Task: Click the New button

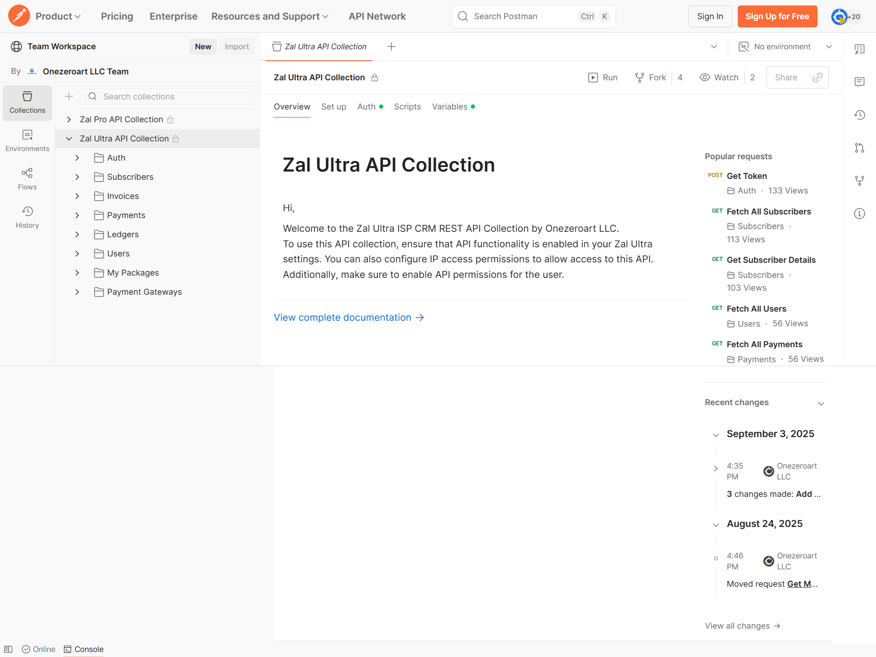Action: 203,47
